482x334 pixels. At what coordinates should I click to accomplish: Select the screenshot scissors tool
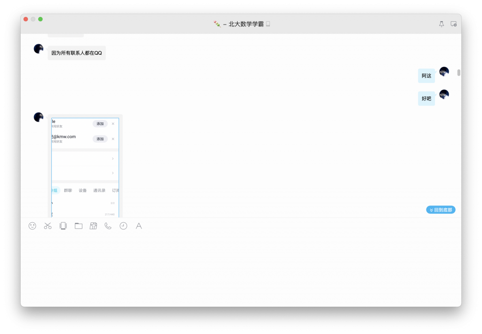pyautogui.click(x=47, y=226)
